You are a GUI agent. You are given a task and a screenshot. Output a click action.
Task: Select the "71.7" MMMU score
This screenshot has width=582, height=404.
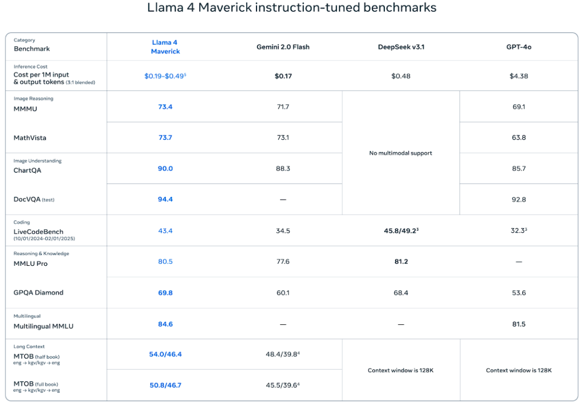(x=283, y=107)
